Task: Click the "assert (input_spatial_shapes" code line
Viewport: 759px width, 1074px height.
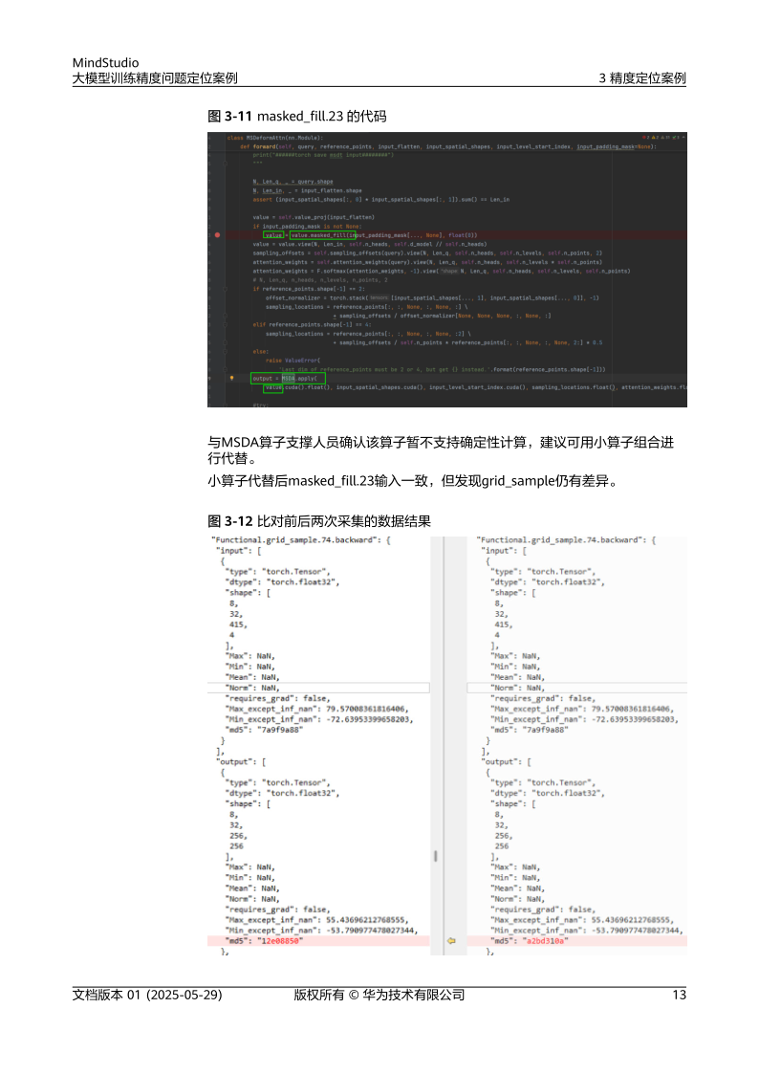Action: [x=381, y=199]
